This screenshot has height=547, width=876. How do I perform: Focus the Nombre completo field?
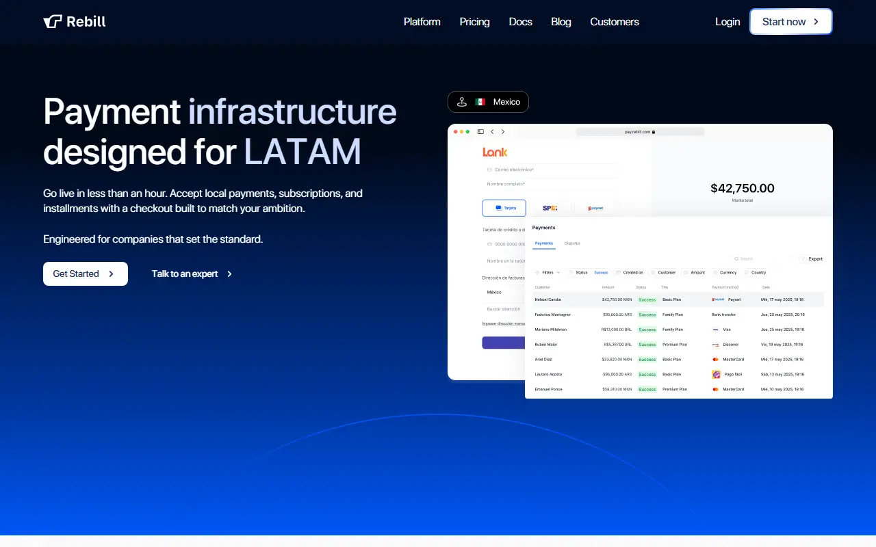549,184
